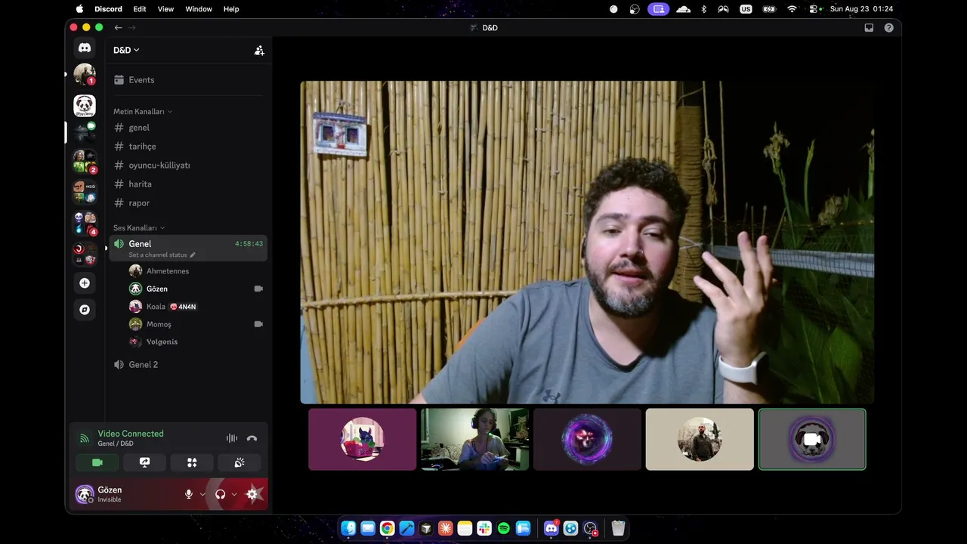Collapse the Metin Kanalları category
The width and height of the screenshot is (967, 544).
[x=143, y=112]
